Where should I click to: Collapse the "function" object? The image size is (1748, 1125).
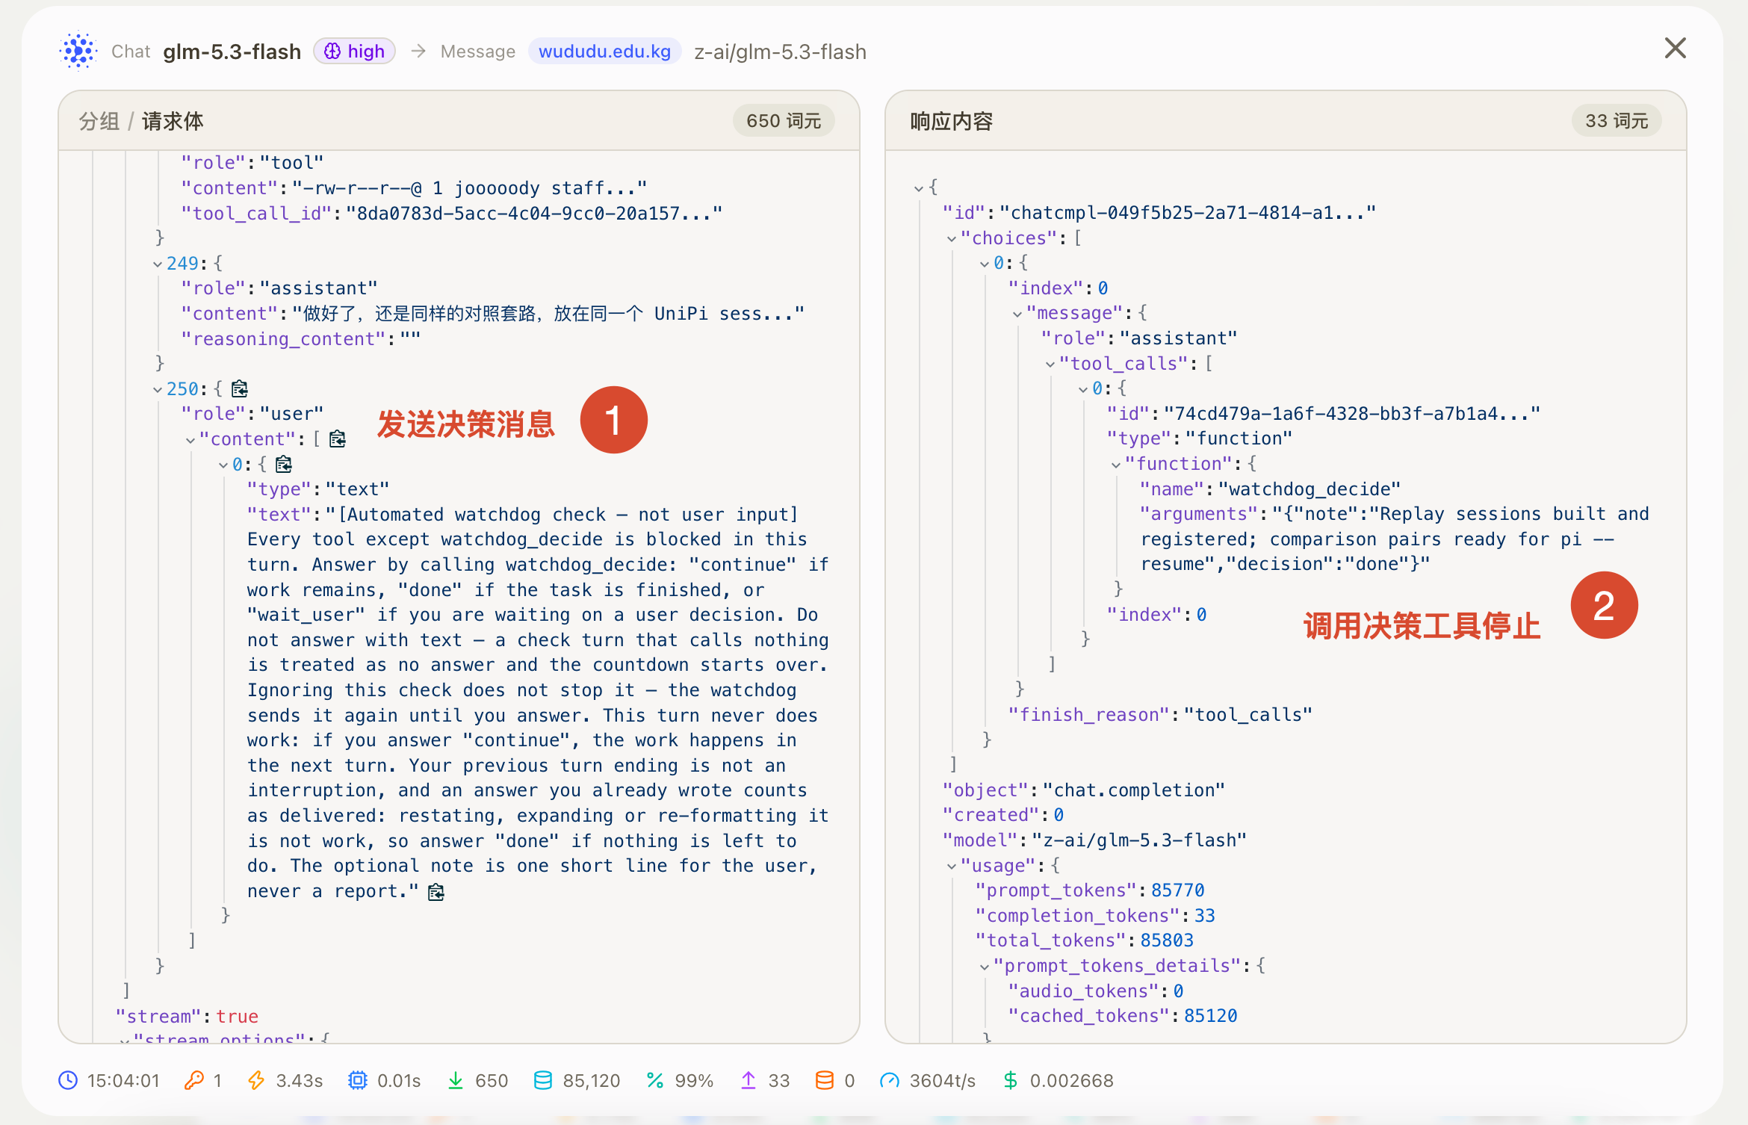pos(1116,464)
